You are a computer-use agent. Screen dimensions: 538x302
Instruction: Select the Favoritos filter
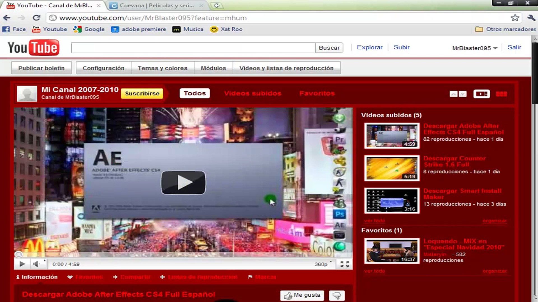click(317, 93)
